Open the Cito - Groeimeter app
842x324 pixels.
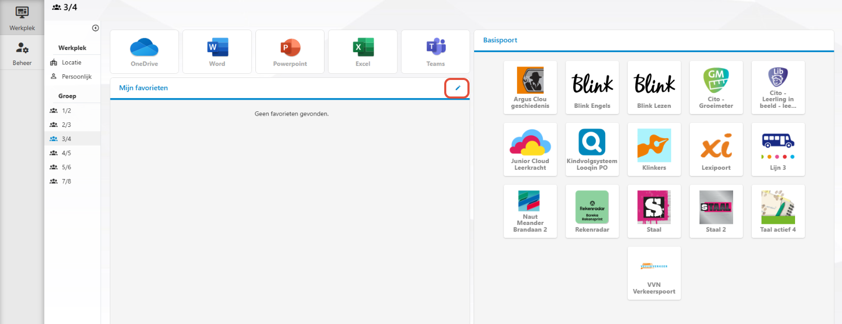coord(716,88)
